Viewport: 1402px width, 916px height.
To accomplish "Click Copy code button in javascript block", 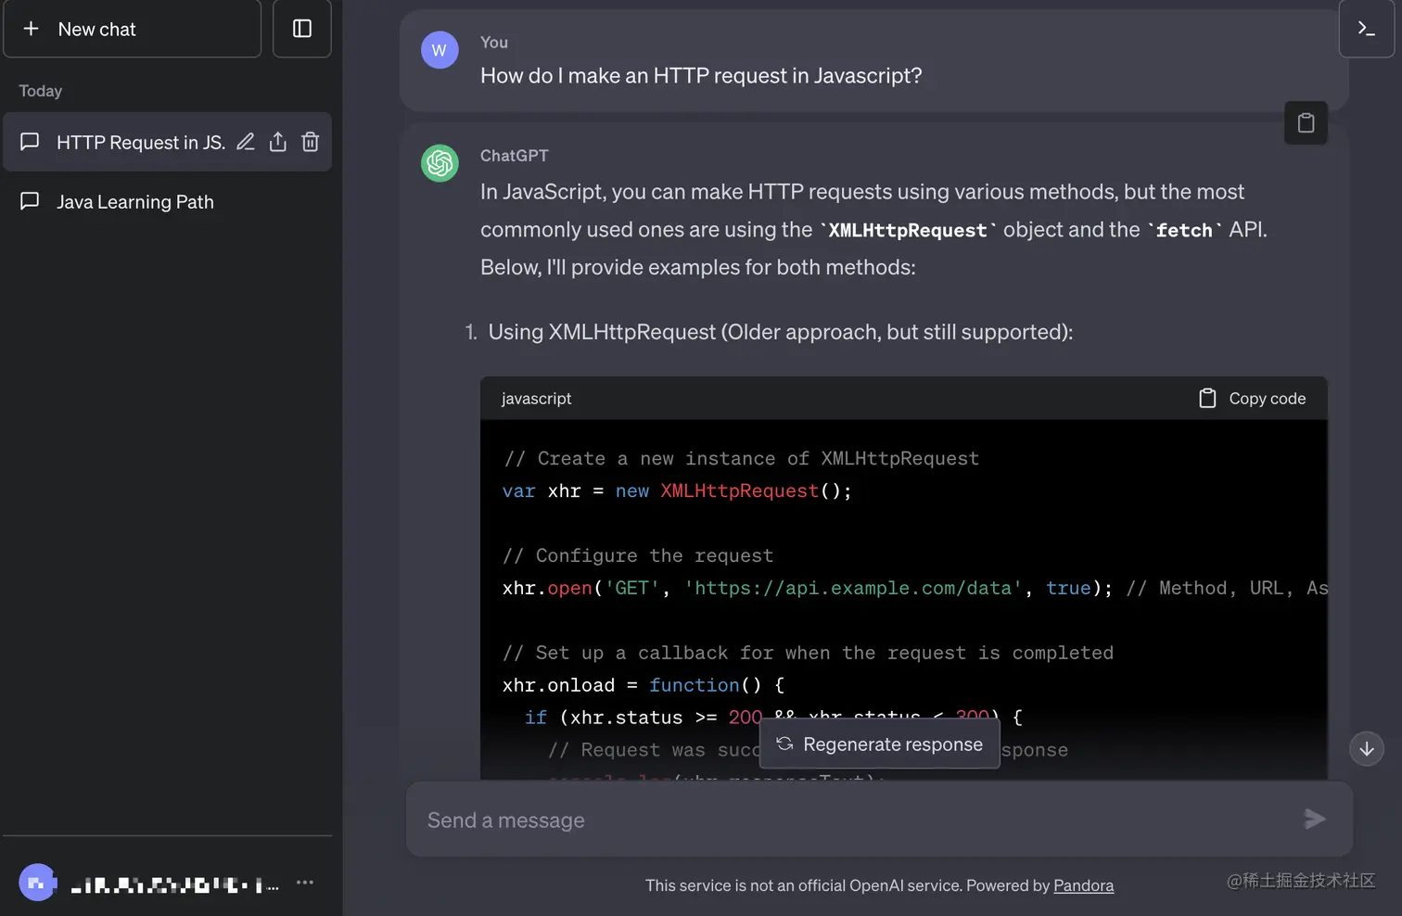I will point(1253,399).
